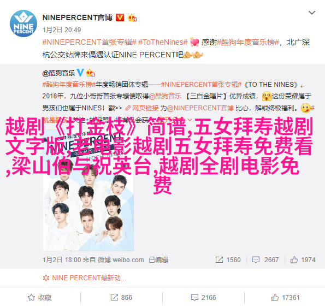This screenshot has width=325, height=307.
Task: Click the crown membership badge beside NINEPERCENT官博
Action: click(x=132, y=17)
